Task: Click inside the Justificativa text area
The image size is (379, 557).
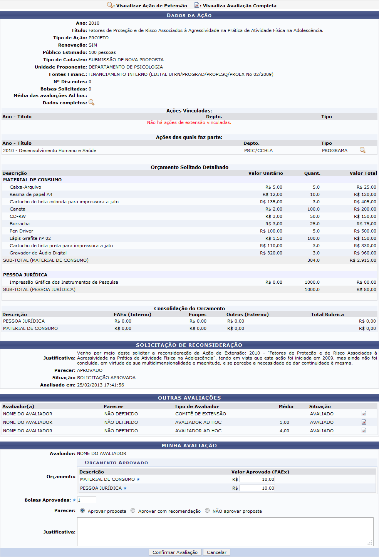Action: [225, 532]
